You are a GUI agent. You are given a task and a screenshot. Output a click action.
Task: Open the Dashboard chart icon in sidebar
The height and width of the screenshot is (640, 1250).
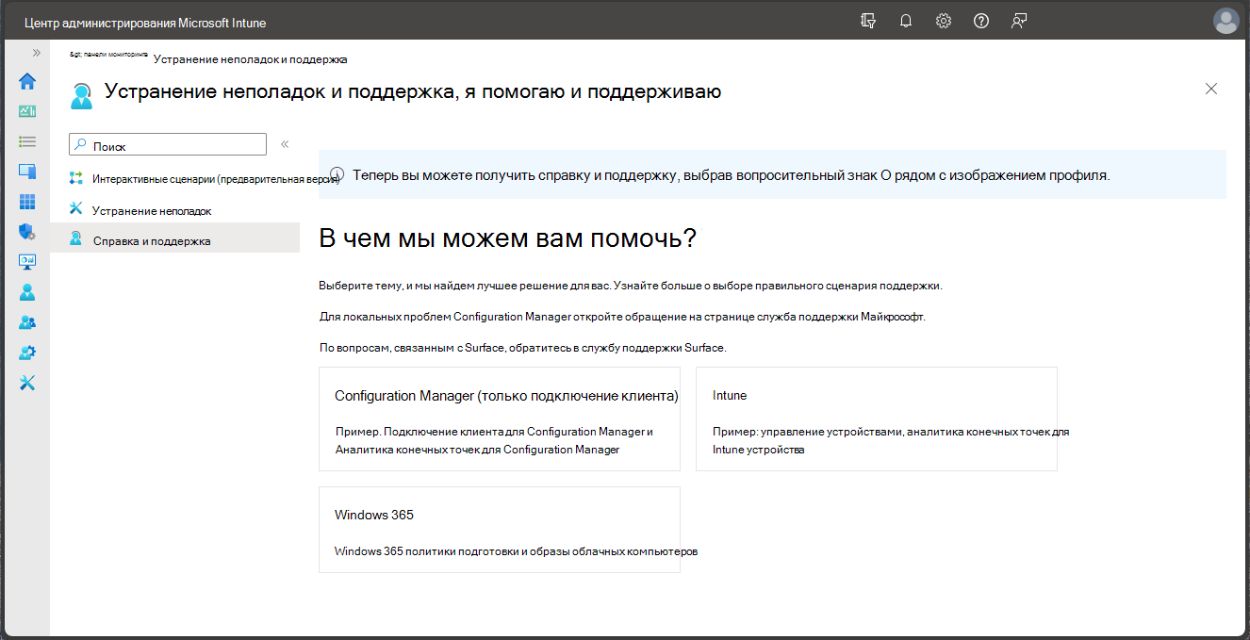point(27,111)
